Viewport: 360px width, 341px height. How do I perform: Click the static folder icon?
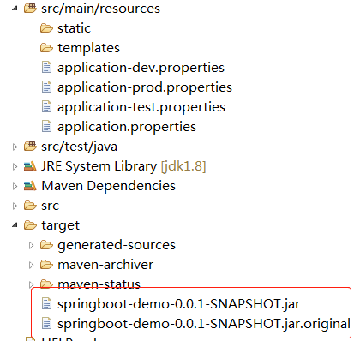[46, 28]
